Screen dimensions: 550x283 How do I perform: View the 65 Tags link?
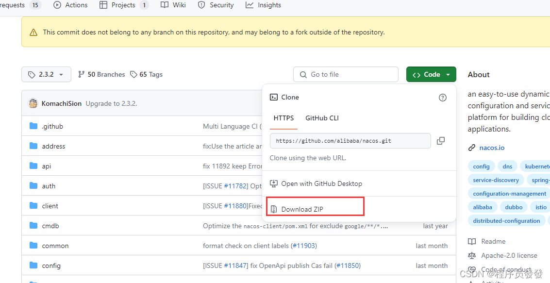(x=146, y=74)
